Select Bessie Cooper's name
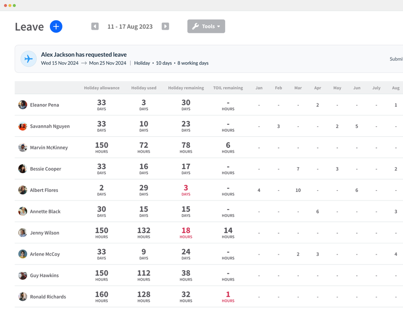The height and width of the screenshot is (310, 403). click(45, 169)
